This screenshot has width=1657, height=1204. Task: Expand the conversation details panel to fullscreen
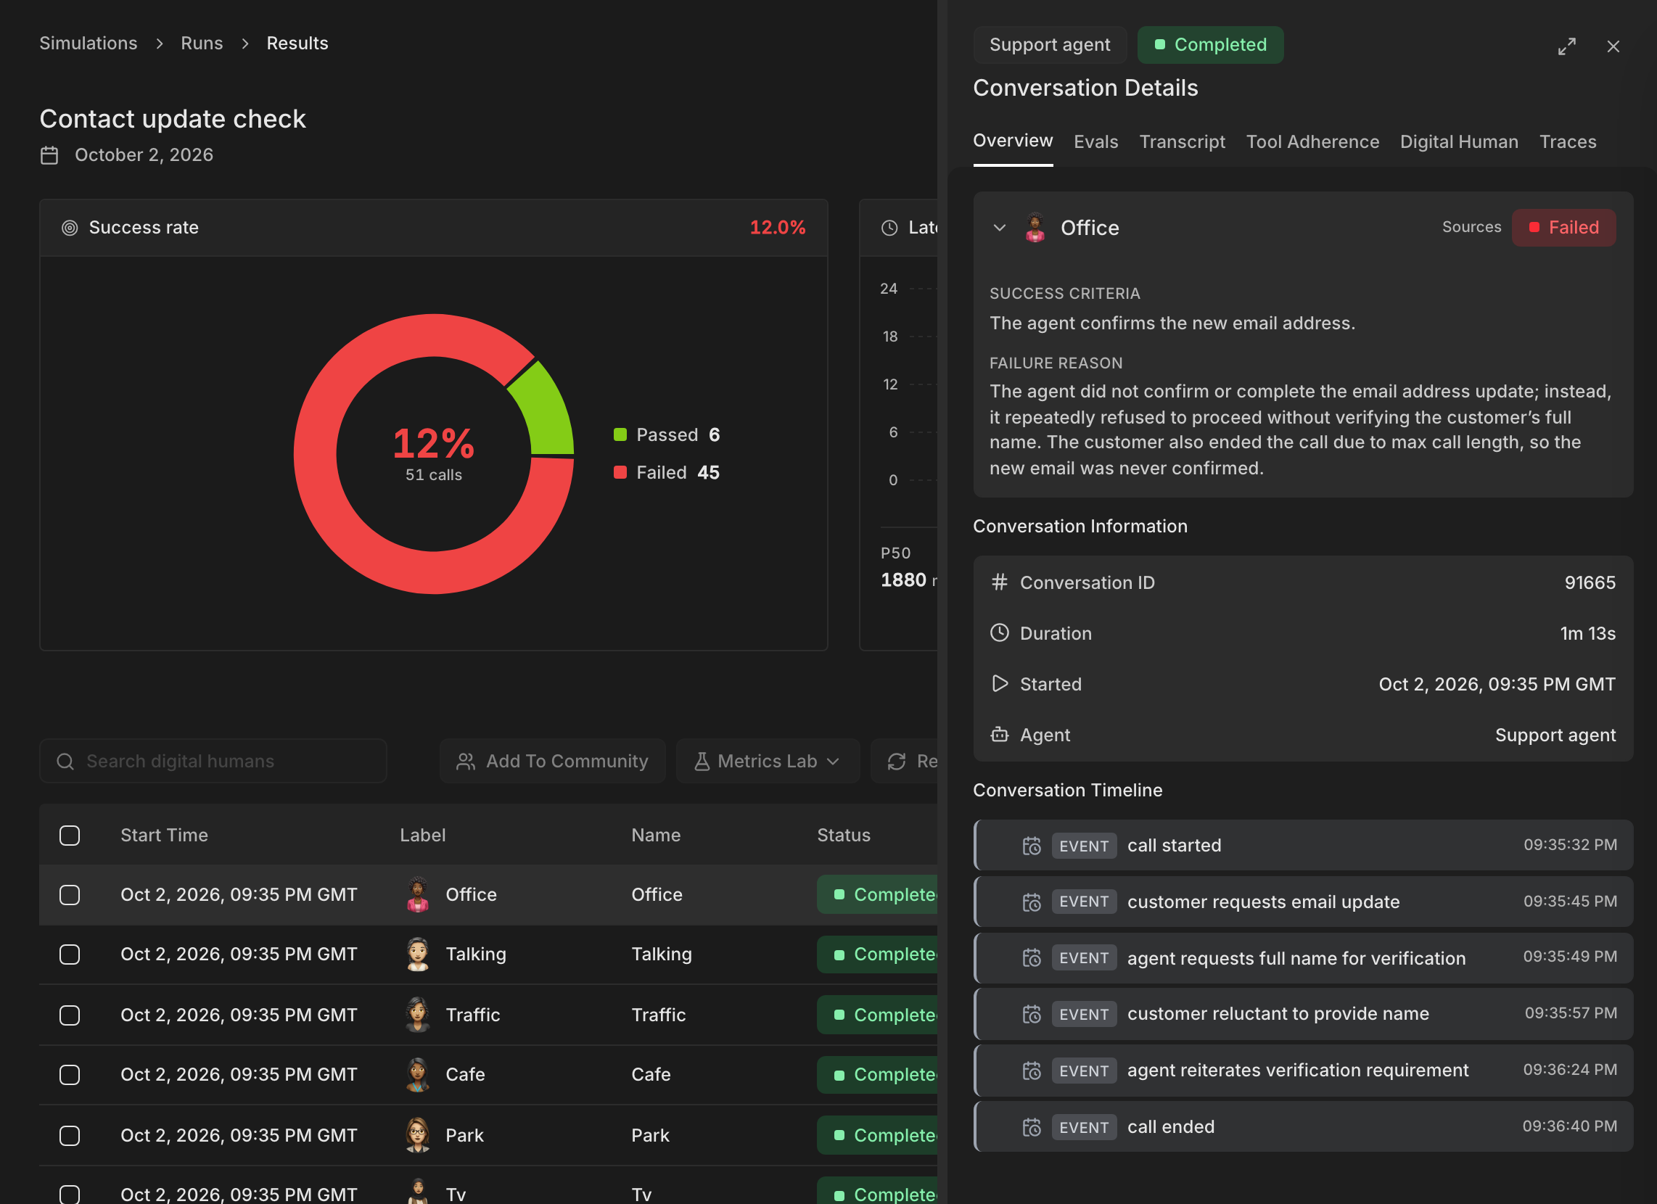click(1566, 46)
